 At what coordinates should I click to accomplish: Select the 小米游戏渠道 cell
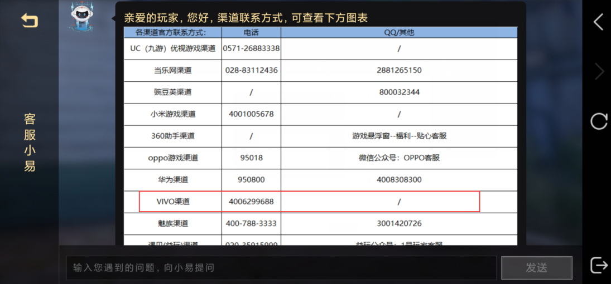point(173,114)
